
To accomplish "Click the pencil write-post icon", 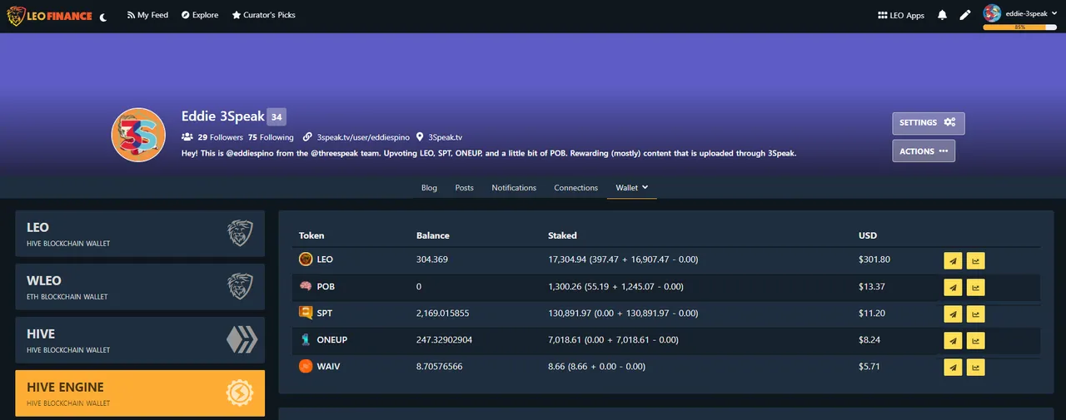I will click(965, 15).
